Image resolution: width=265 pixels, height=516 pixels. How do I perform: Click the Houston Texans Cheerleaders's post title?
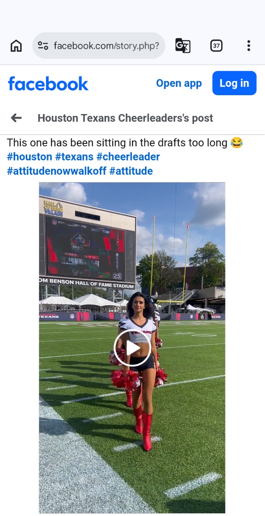(x=126, y=118)
